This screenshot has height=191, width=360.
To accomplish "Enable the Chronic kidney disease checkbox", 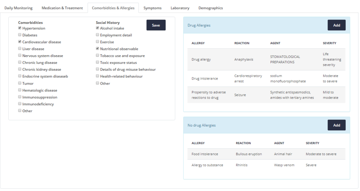I will tap(20, 70).
